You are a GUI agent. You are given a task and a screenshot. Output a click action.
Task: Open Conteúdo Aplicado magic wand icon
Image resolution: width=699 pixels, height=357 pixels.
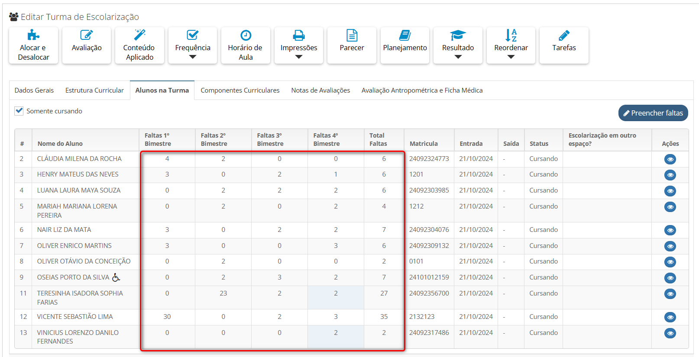(139, 35)
